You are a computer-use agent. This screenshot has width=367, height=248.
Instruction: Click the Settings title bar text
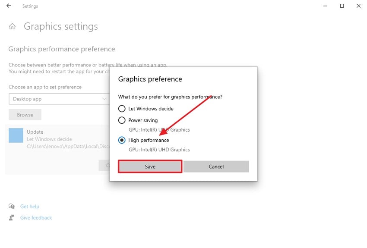pos(30,6)
